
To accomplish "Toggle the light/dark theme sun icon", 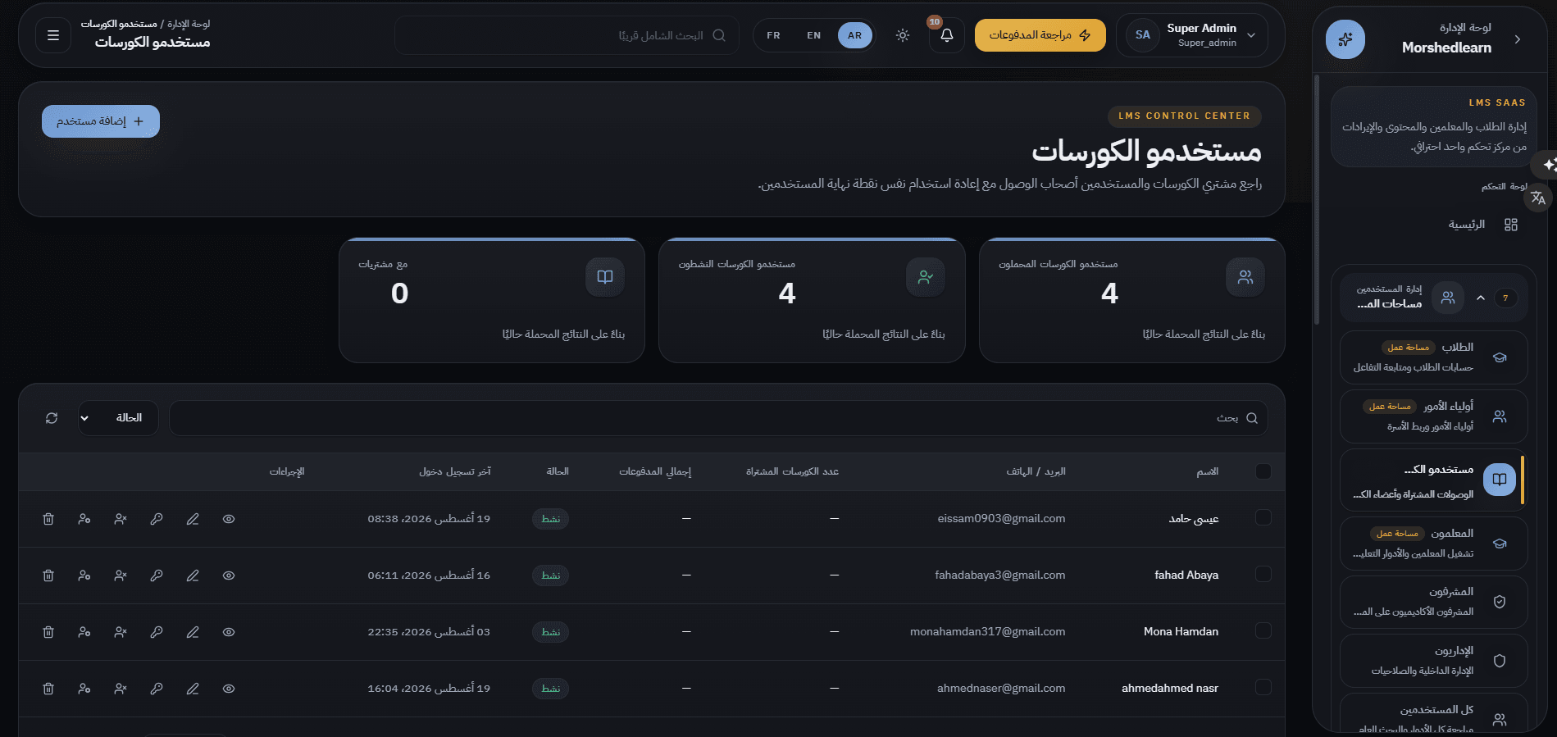I will coord(903,35).
